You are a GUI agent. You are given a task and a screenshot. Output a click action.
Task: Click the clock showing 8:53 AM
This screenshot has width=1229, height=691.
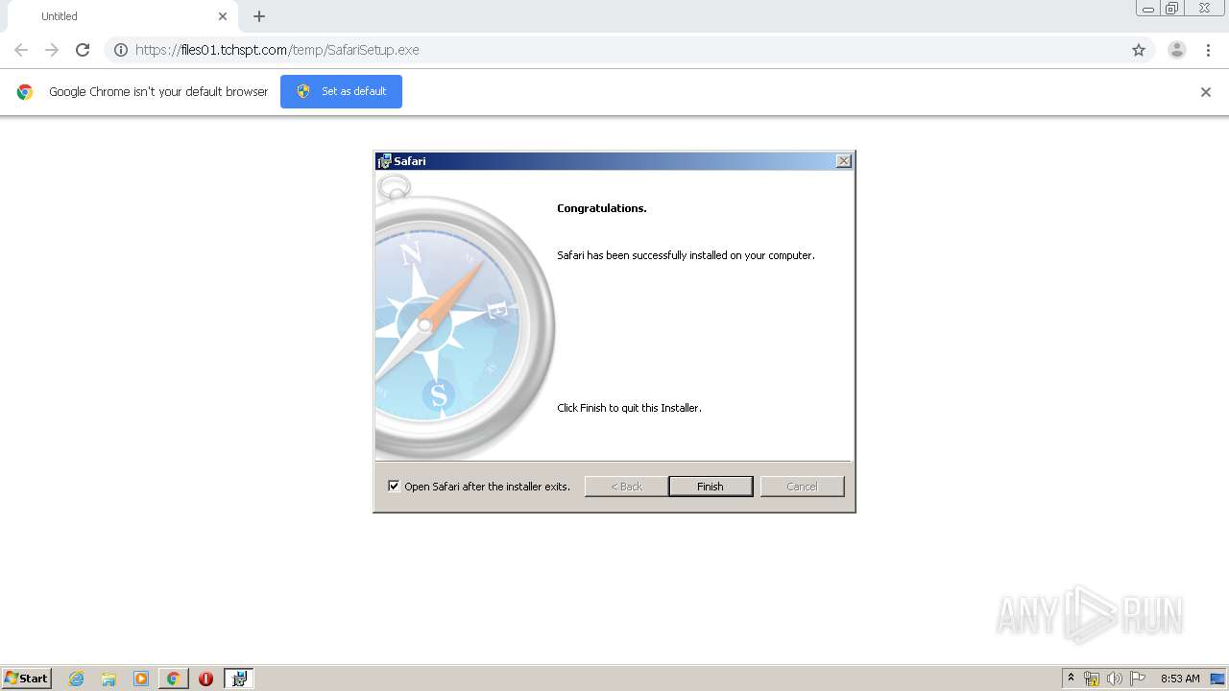(x=1180, y=679)
